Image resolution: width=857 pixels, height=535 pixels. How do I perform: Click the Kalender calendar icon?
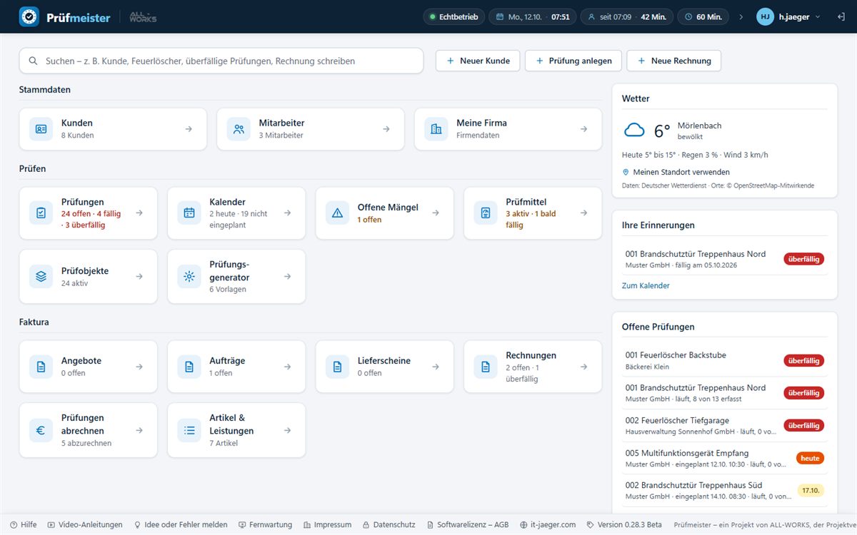coord(189,213)
